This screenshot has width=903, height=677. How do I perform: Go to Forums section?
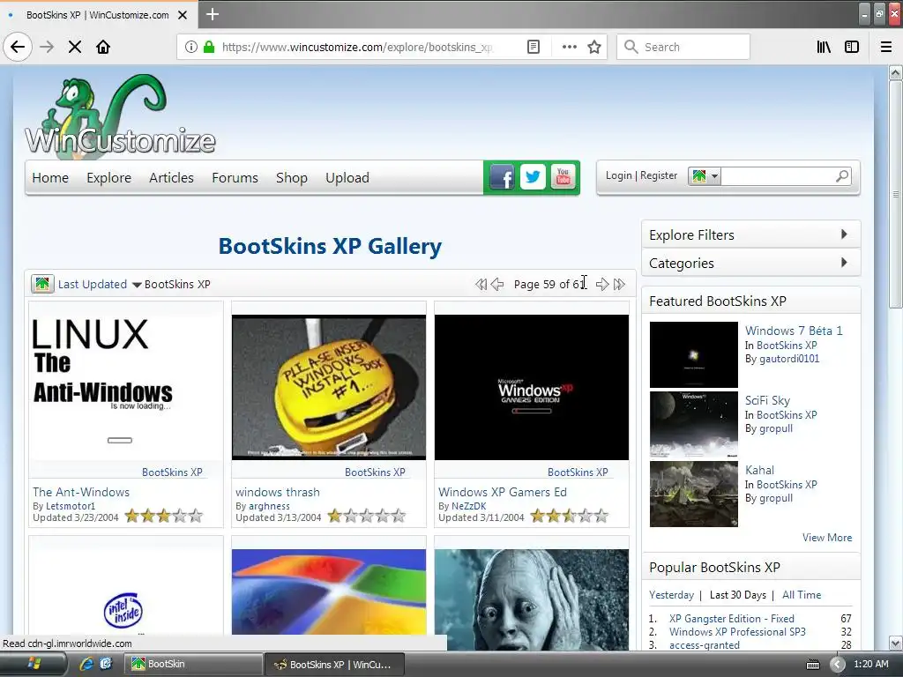point(235,178)
